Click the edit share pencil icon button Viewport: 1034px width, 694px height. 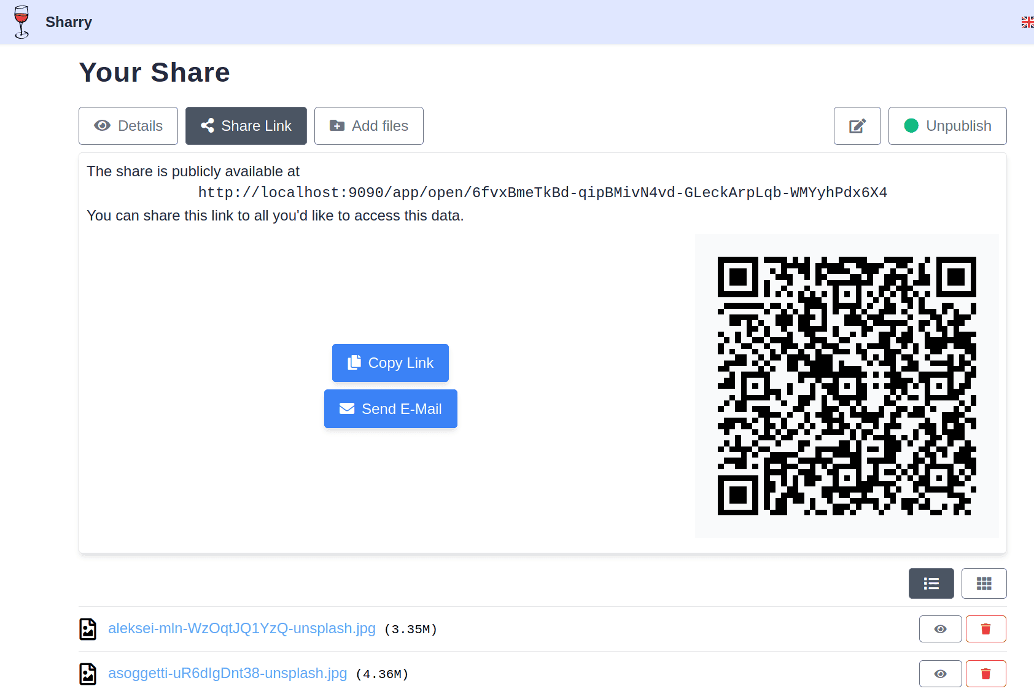(857, 126)
